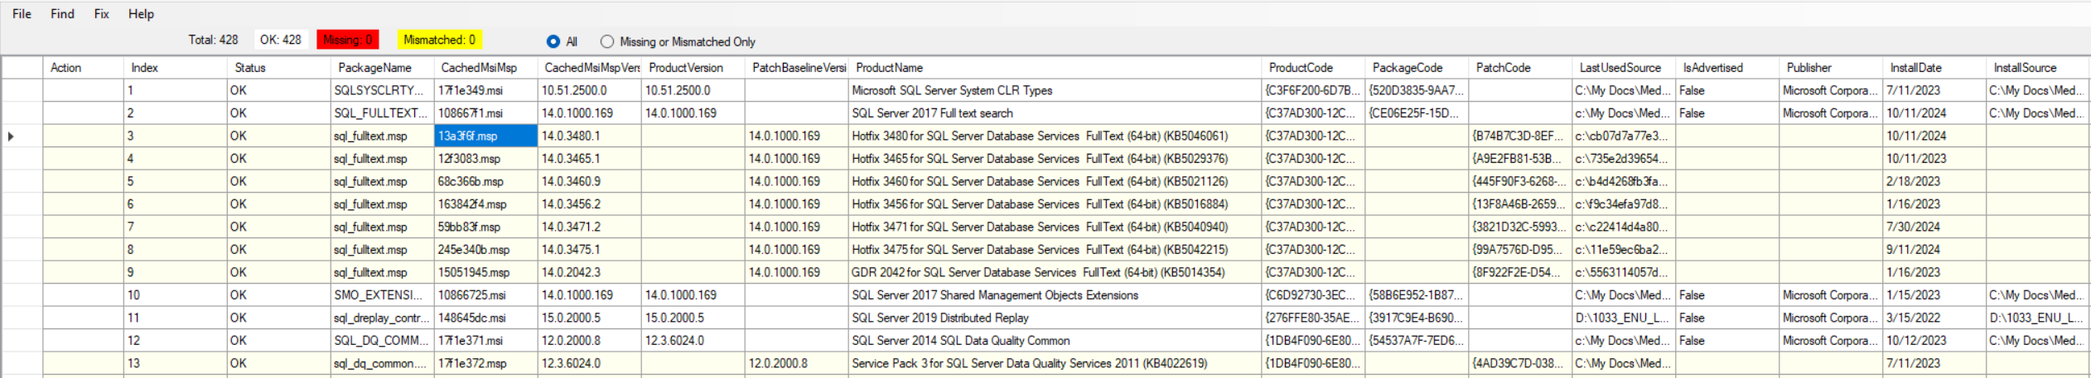Open the Help menu

click(x=141, y=14)
